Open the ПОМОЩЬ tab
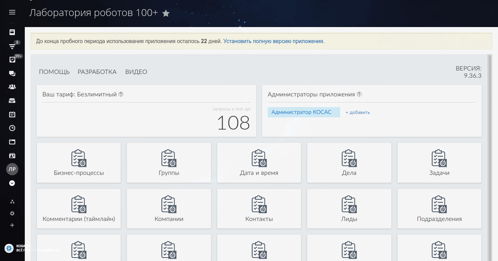This screenshot has height=261, width=498. (54, 72)
